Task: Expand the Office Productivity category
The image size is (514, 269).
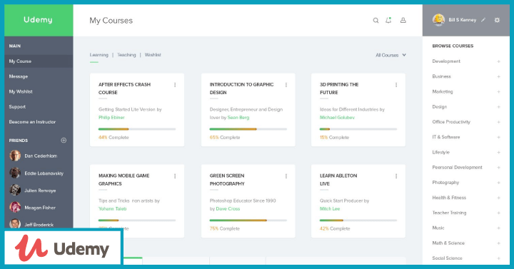Action: 498,122
